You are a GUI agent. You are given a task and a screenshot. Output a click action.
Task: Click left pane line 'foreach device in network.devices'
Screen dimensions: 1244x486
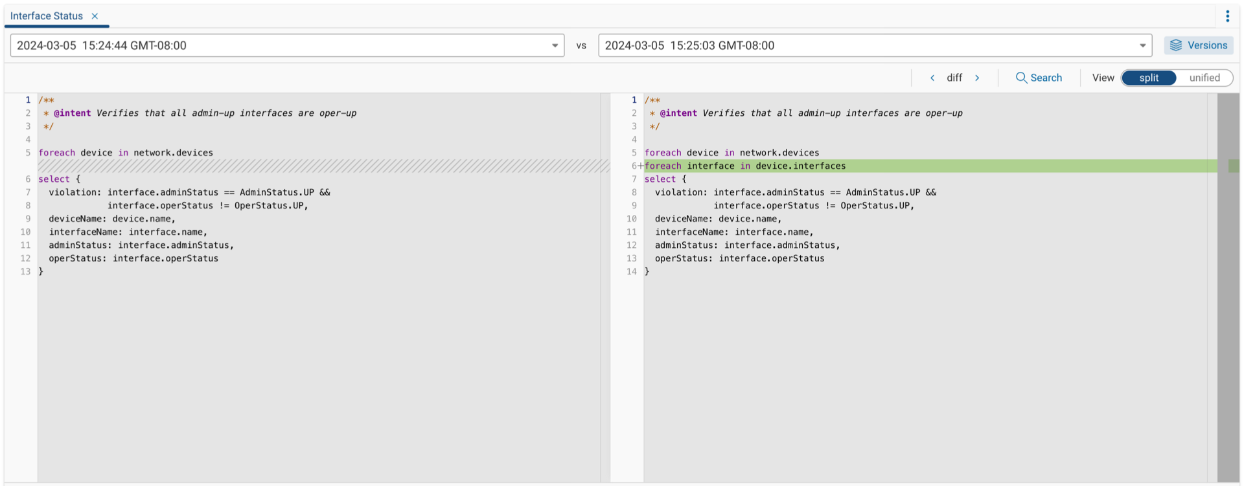(126, 153)
